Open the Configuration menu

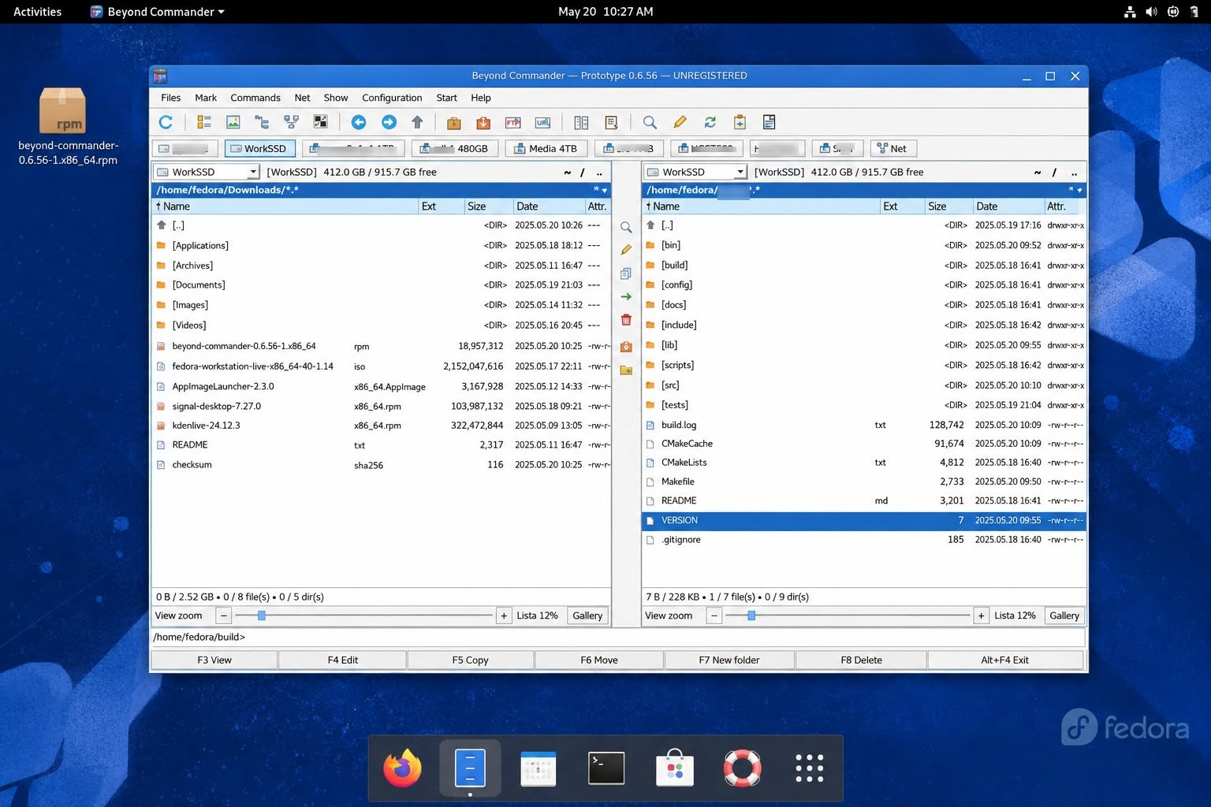point(392,98)
